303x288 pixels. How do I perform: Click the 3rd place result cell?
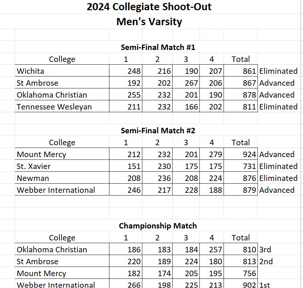[265, 250]
